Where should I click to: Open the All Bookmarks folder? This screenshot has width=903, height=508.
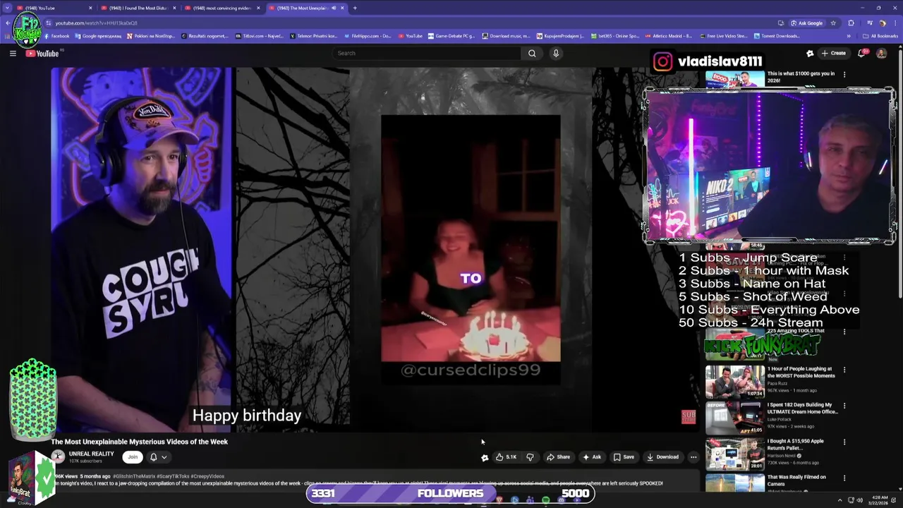point(880,36)
